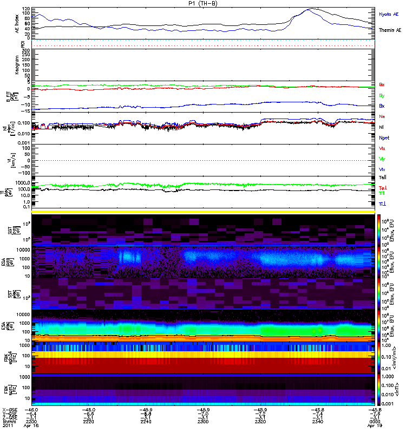Click the plot title 'P1 (TH-B)'
The height and width of the screenshot is (433, 406).
coord(203,3)
